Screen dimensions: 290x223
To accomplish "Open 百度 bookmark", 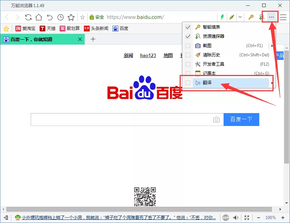I will point(120,29).
